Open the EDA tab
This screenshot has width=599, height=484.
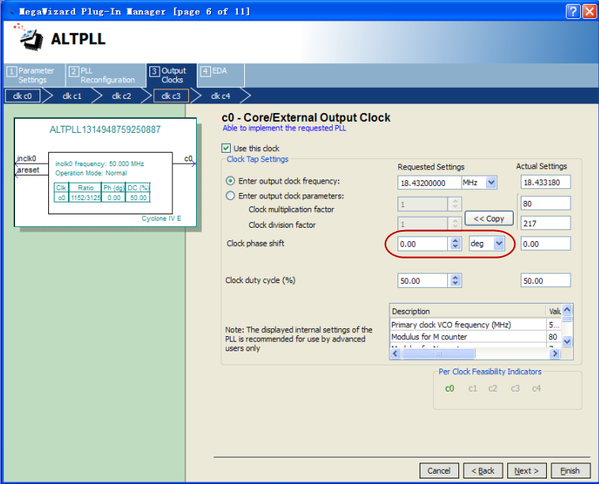pos(220,75)
